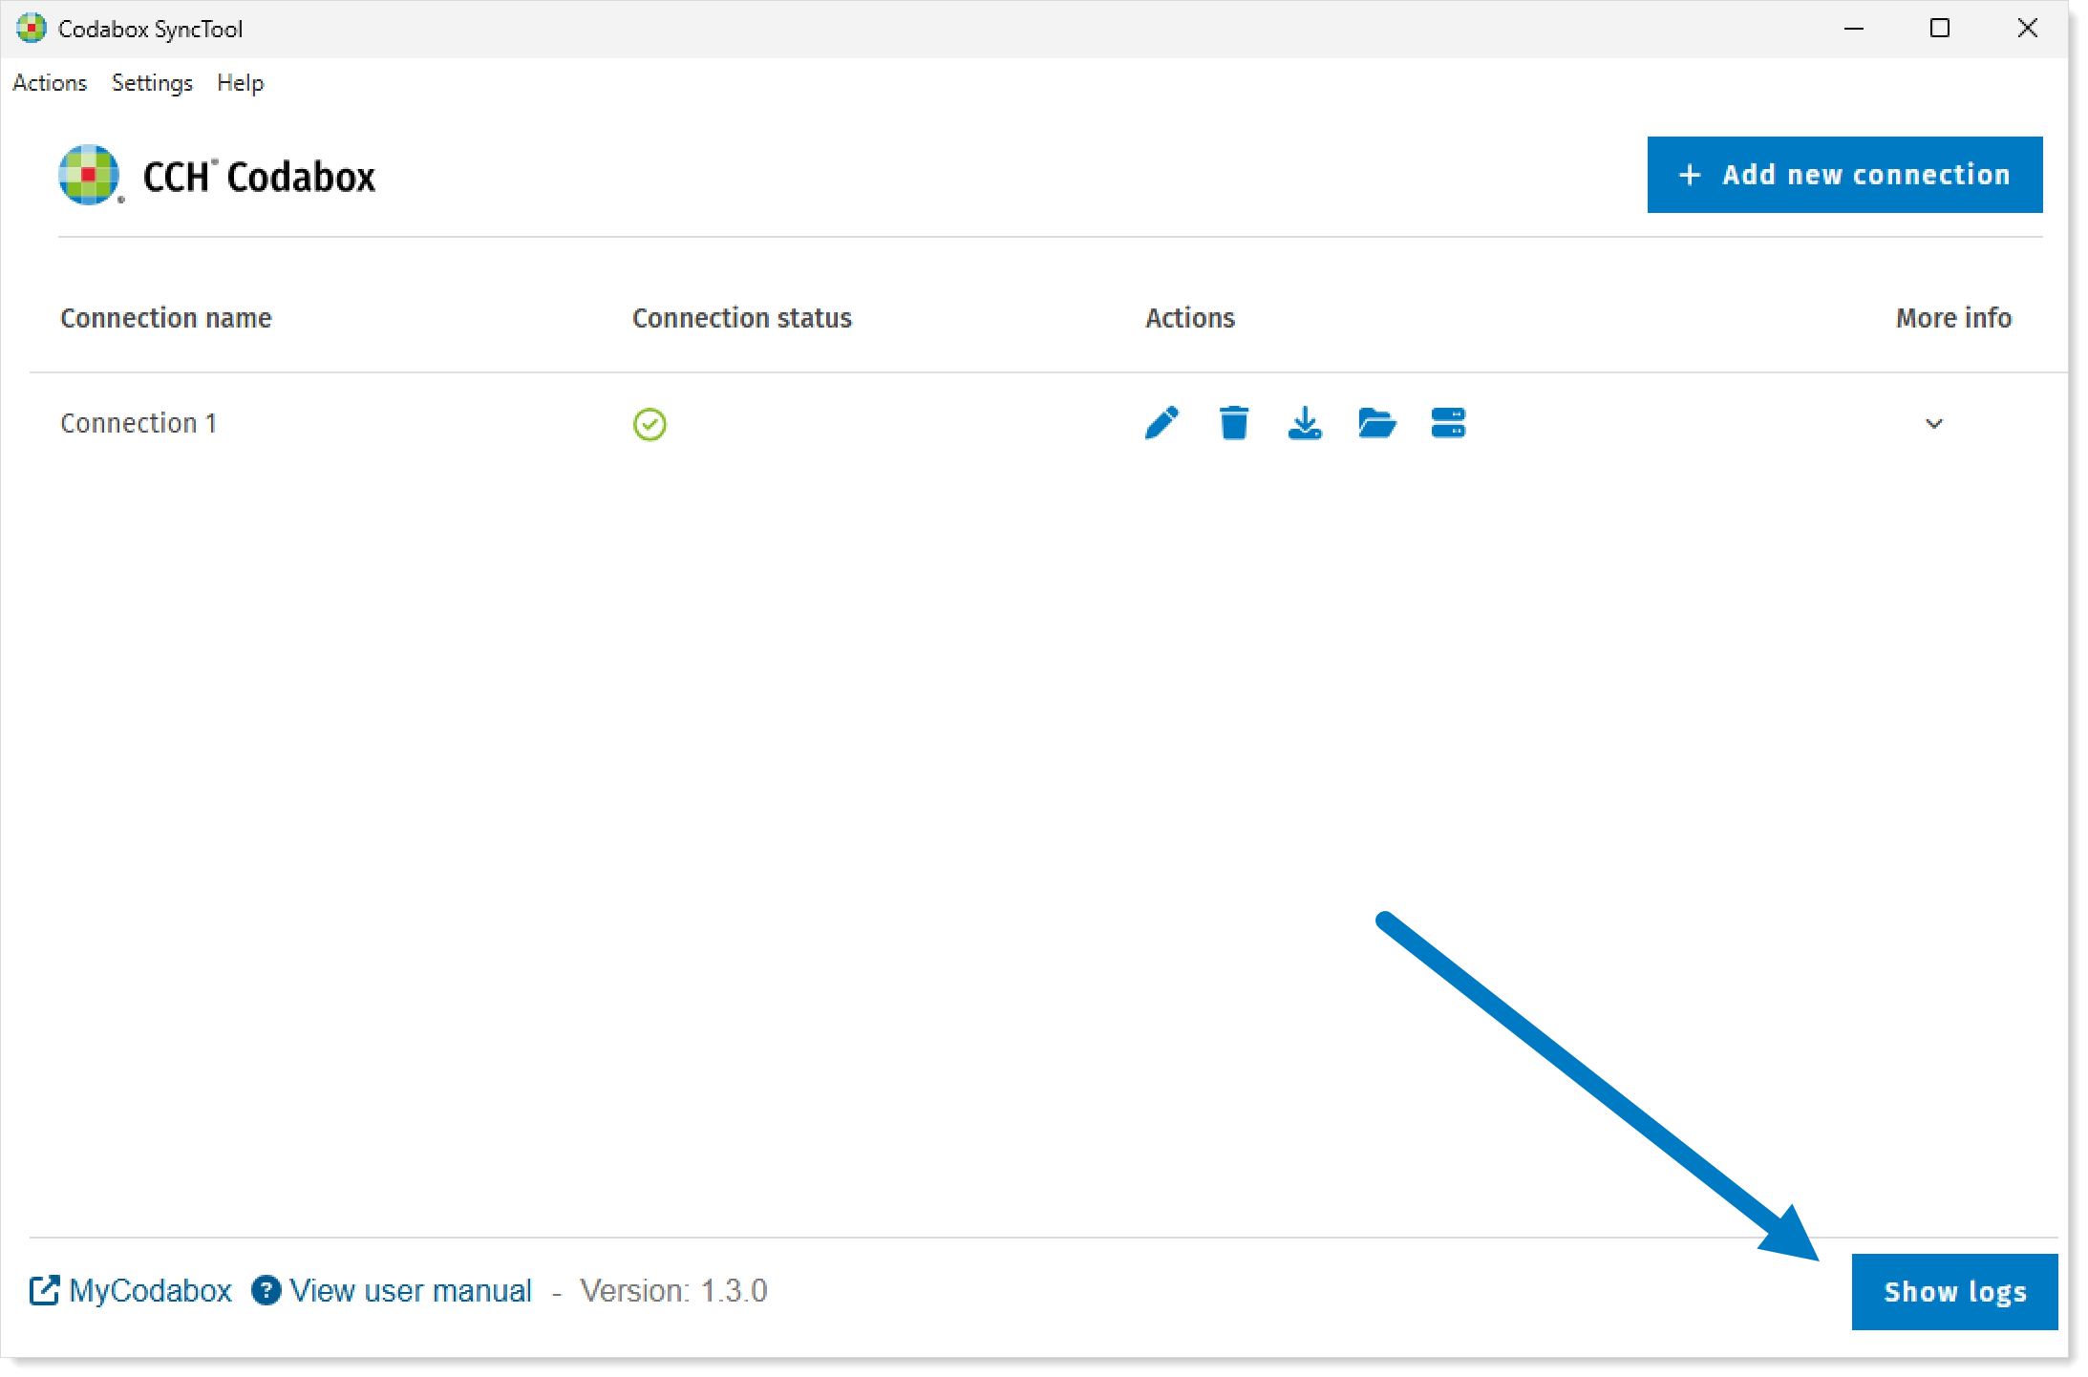This screenshot has height=1377, width=2088.
Task: Close the Codabox SyncTool window
Action: pos(2027,29)
